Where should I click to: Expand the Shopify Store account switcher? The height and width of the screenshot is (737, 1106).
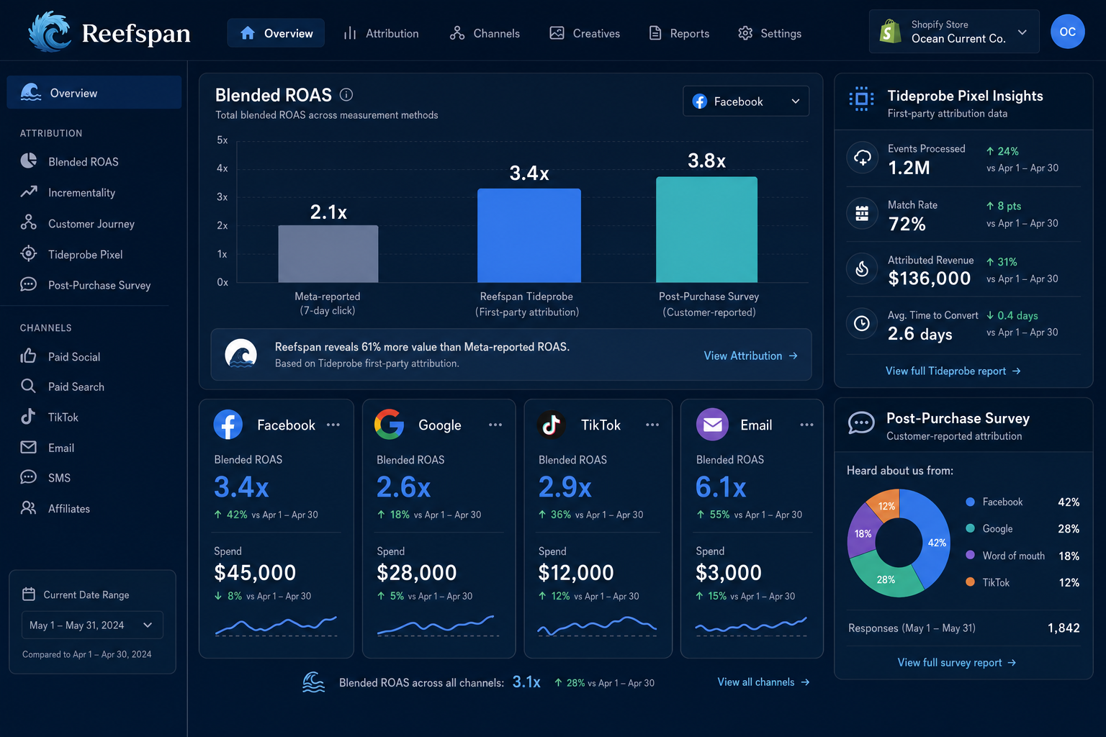click(x=953, y=32)
